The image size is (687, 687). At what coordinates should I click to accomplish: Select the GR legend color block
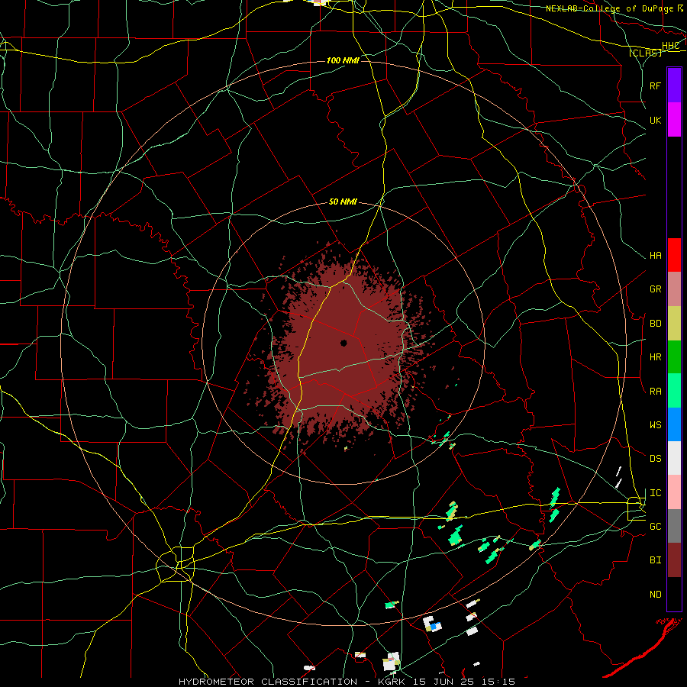tap(674, 289)
